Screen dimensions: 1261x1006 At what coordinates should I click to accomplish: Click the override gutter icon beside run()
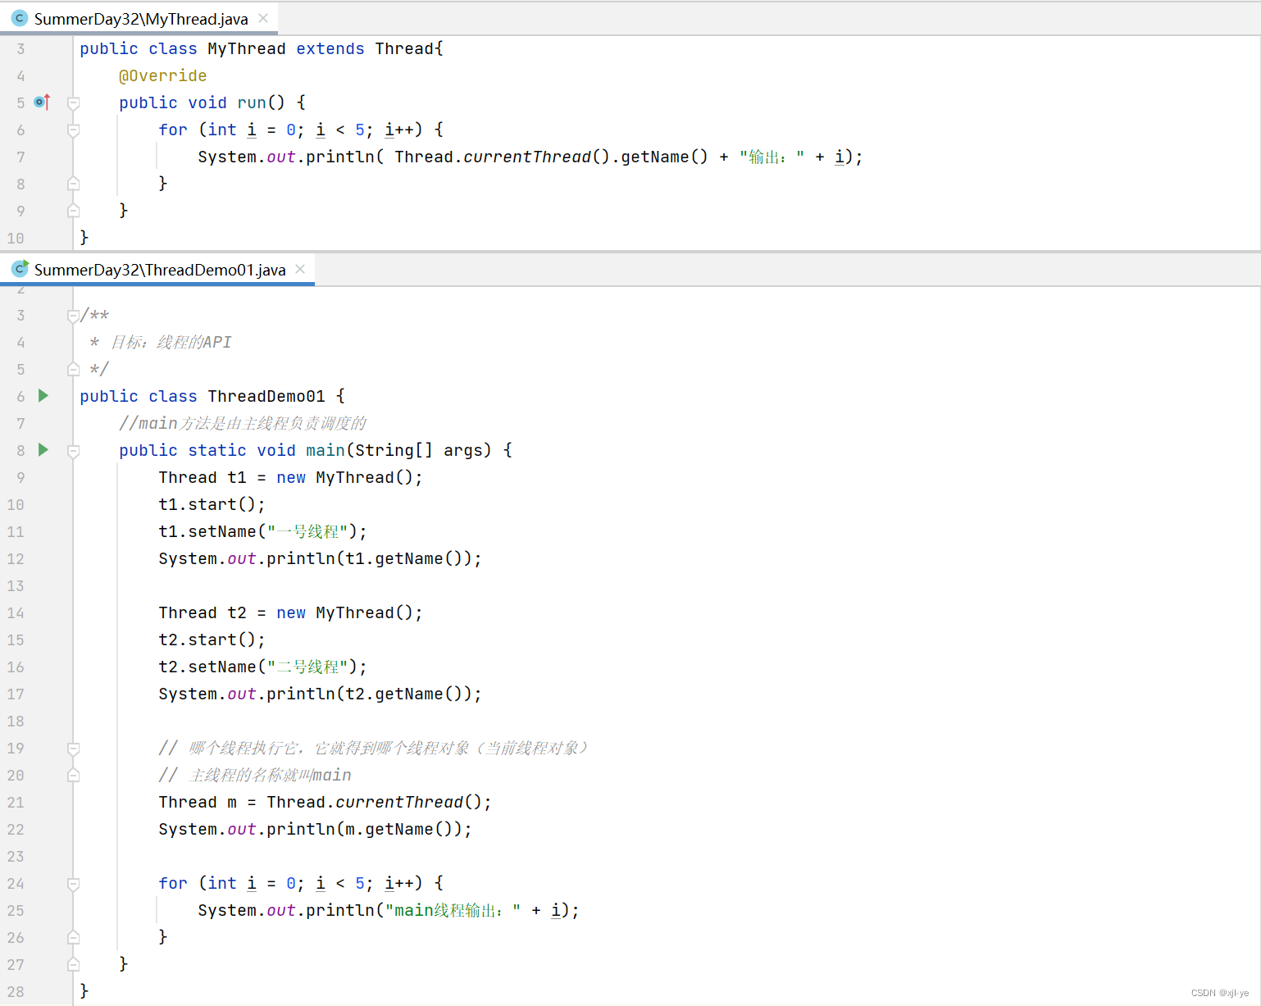coord(42,102)
